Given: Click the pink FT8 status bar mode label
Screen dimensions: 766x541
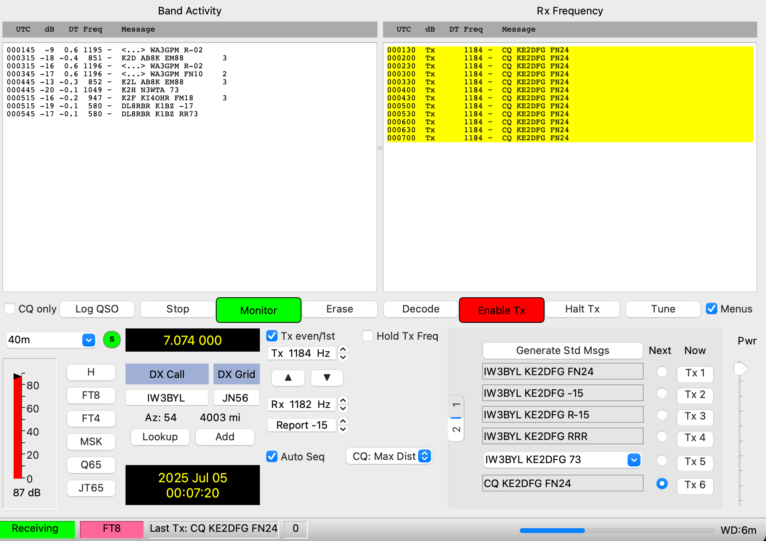Looking at the screenshot, I should pyautogui.click(x=112, y=529).
